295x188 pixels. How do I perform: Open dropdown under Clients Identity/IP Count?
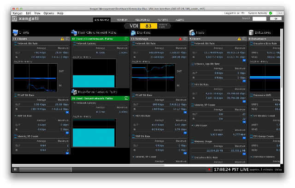[x=67, y=153]
